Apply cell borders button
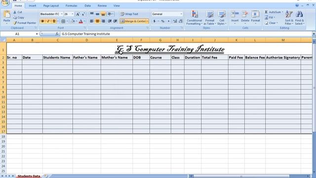This screenshot has height=178, width=316. [63, 21]
